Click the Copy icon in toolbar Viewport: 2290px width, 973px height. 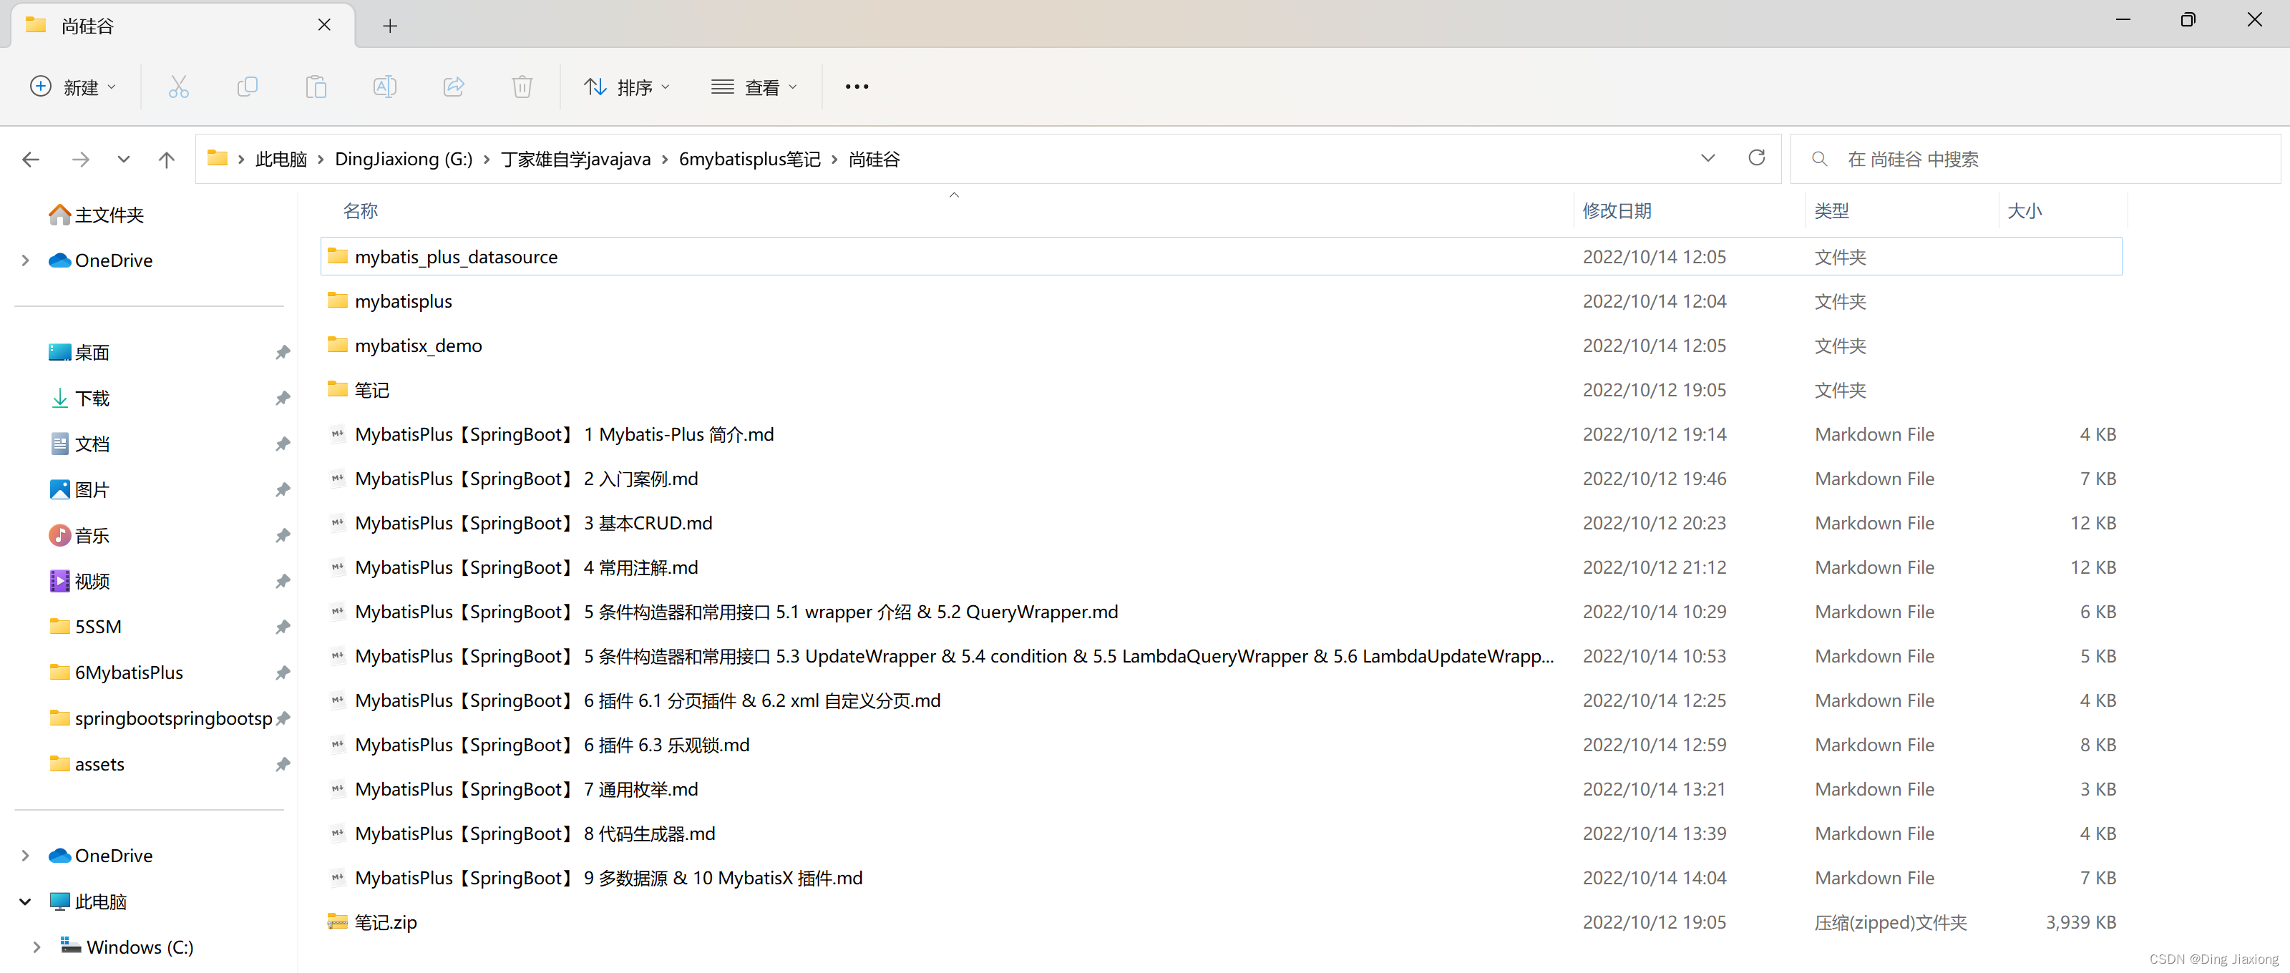247,86
